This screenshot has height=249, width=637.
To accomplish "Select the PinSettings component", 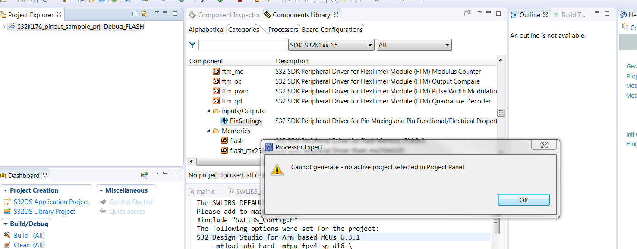I will (246, 121).
